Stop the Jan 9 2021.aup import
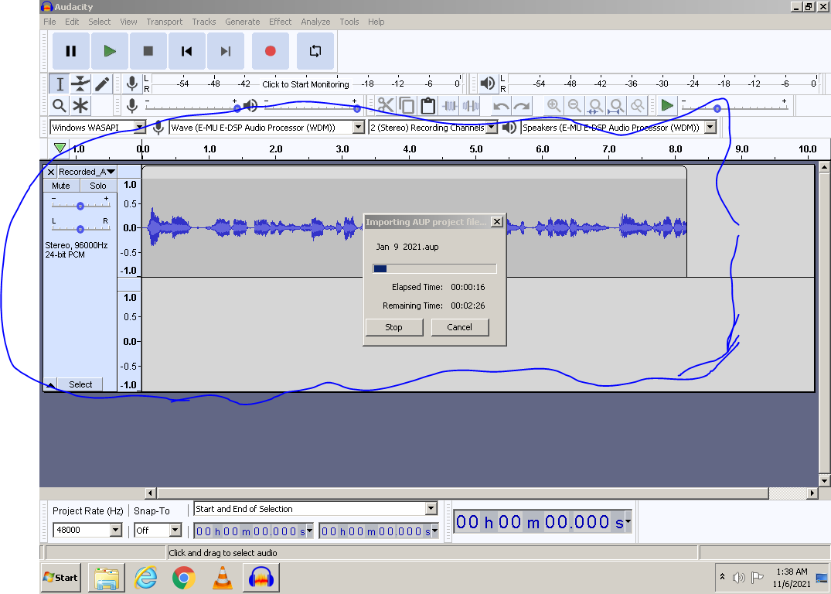The image size is (831, 594). coord(393,327)
